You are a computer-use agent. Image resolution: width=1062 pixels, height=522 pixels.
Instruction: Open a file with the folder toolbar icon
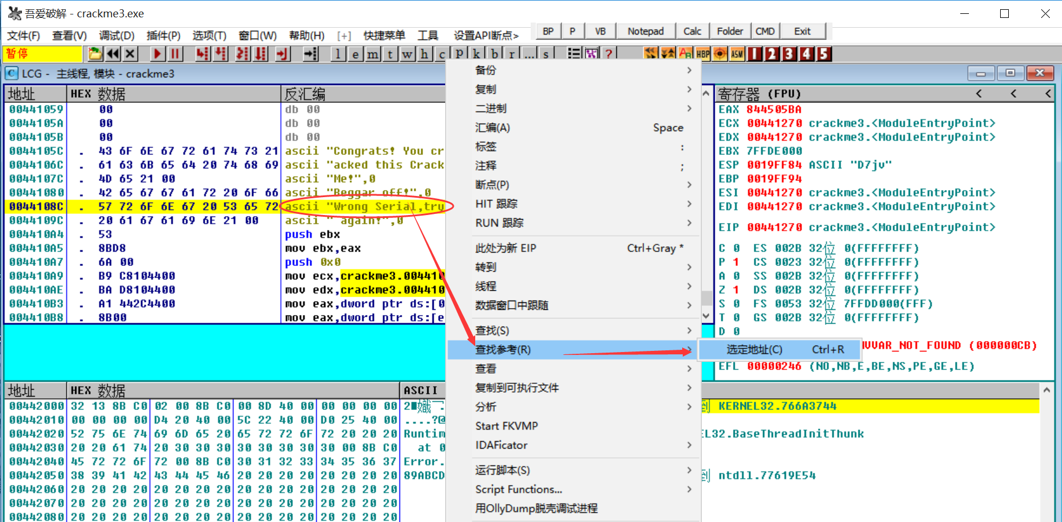point(95,54)
